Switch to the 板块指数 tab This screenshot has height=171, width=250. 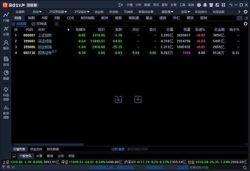87,18
